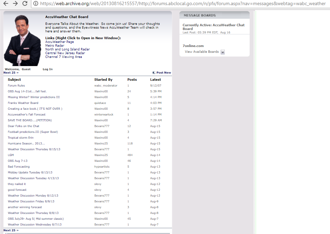Click the AccuWeather Chat Board title

pyautogui.click(x=67, y=17)
